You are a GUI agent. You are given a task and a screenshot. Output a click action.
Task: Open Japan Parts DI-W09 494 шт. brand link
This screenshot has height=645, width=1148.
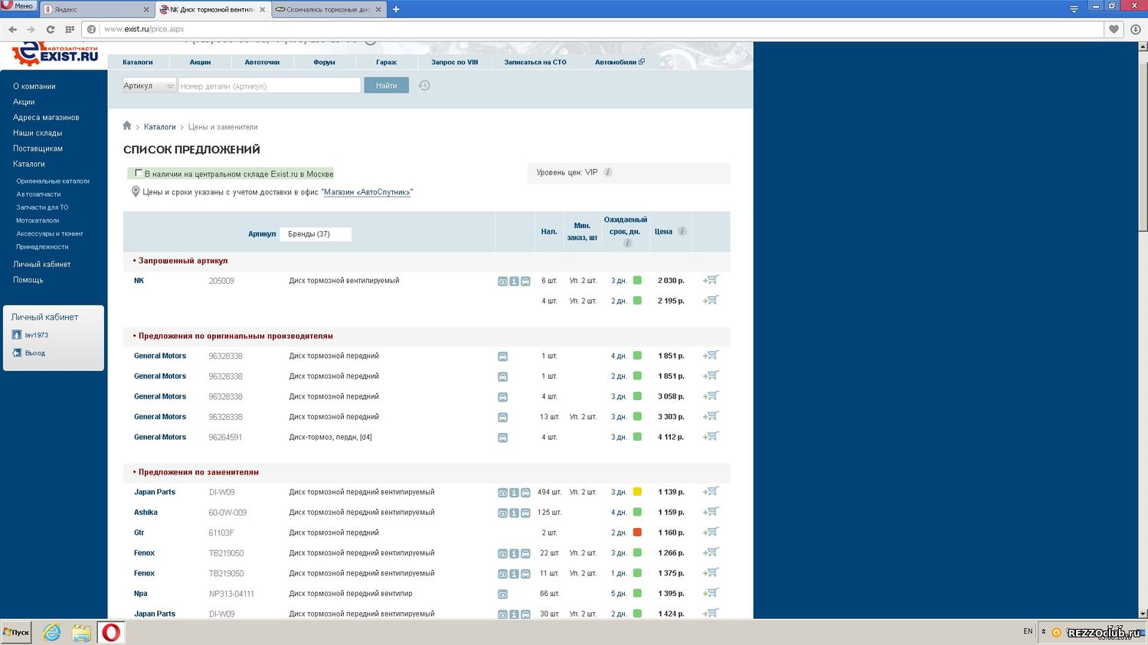(155, 492)
